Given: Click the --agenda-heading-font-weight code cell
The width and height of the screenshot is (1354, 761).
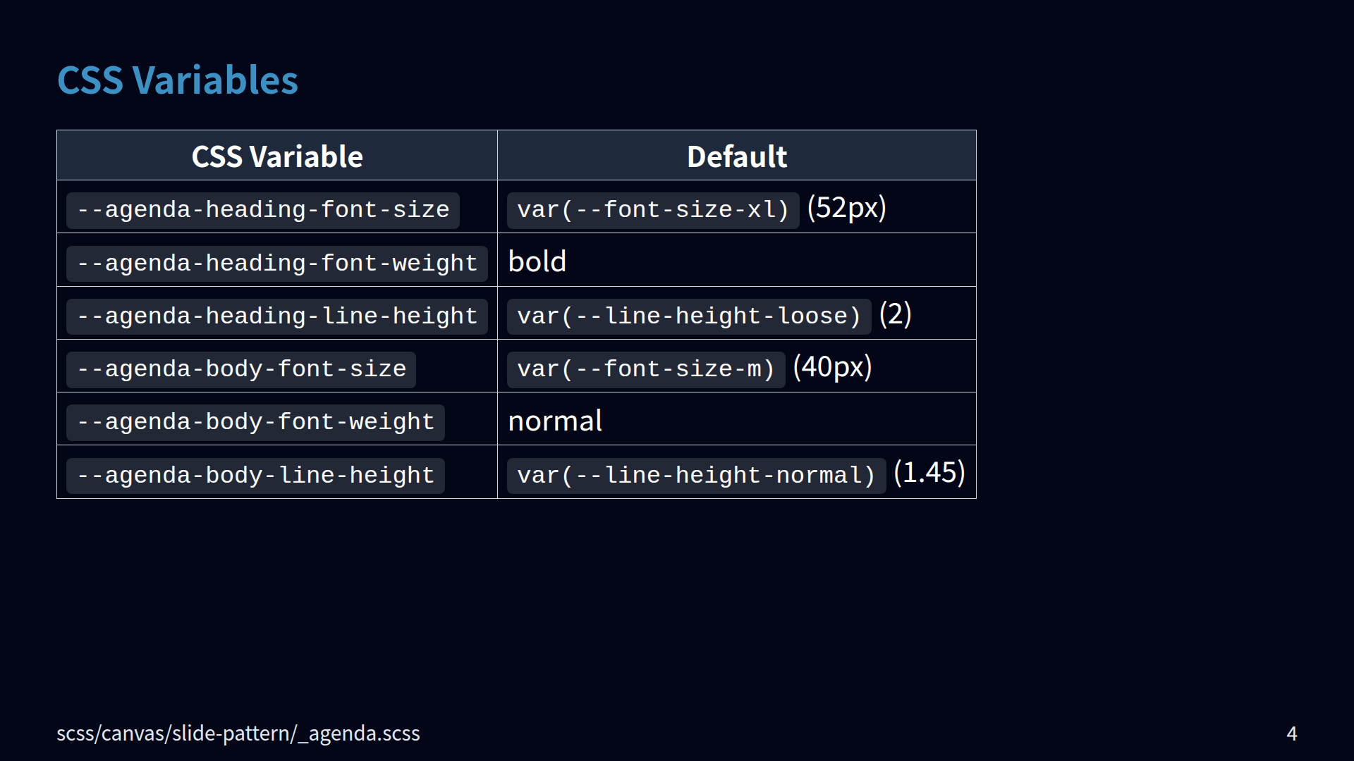Looking at the screenshot, I should pyautogui.click(x=276, y=264).
